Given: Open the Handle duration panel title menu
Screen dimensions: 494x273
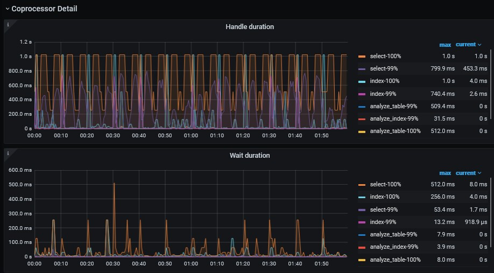Looking at the screenshot, I should pyautogui.click(x=249, y=27).
